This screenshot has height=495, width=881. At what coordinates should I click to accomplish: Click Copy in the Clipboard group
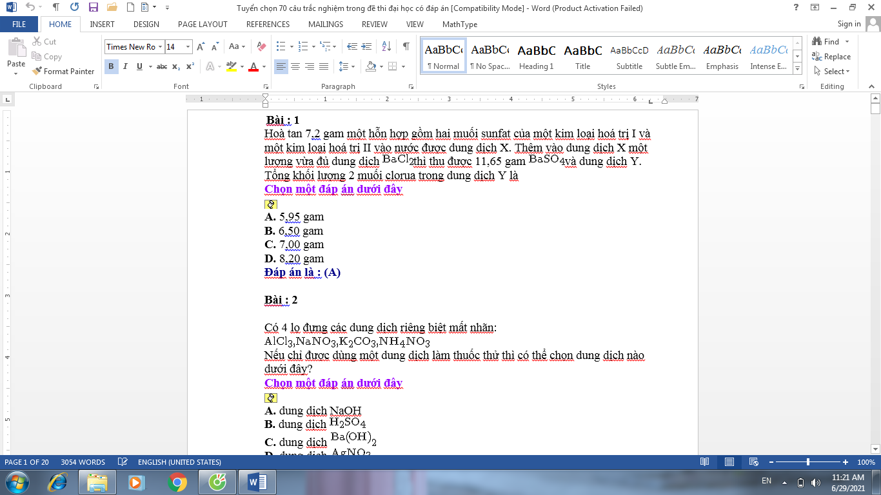[x=46, y=56]
